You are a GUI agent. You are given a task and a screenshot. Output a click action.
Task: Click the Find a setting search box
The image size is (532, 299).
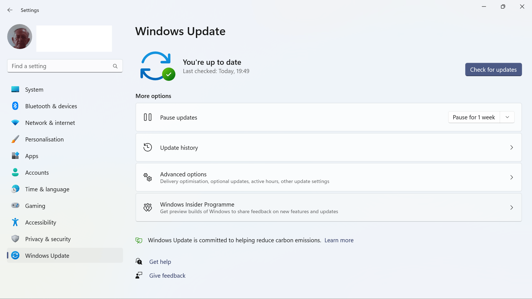(65, 66)
